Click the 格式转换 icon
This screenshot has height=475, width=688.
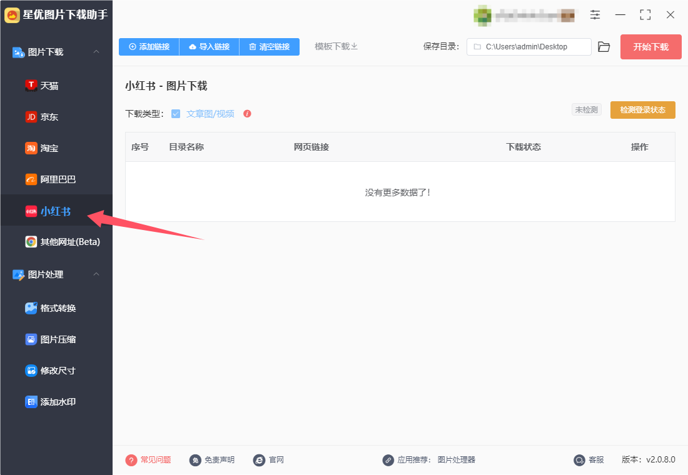(31, 308)
